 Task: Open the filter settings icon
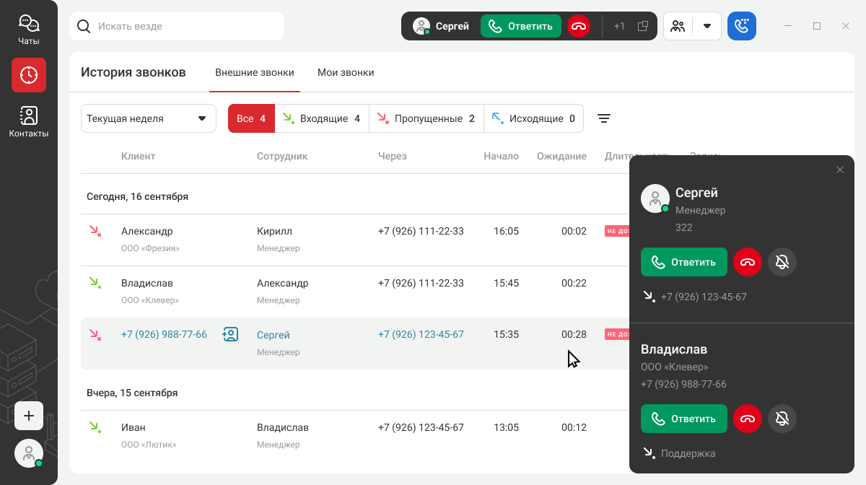coord(604,118)
